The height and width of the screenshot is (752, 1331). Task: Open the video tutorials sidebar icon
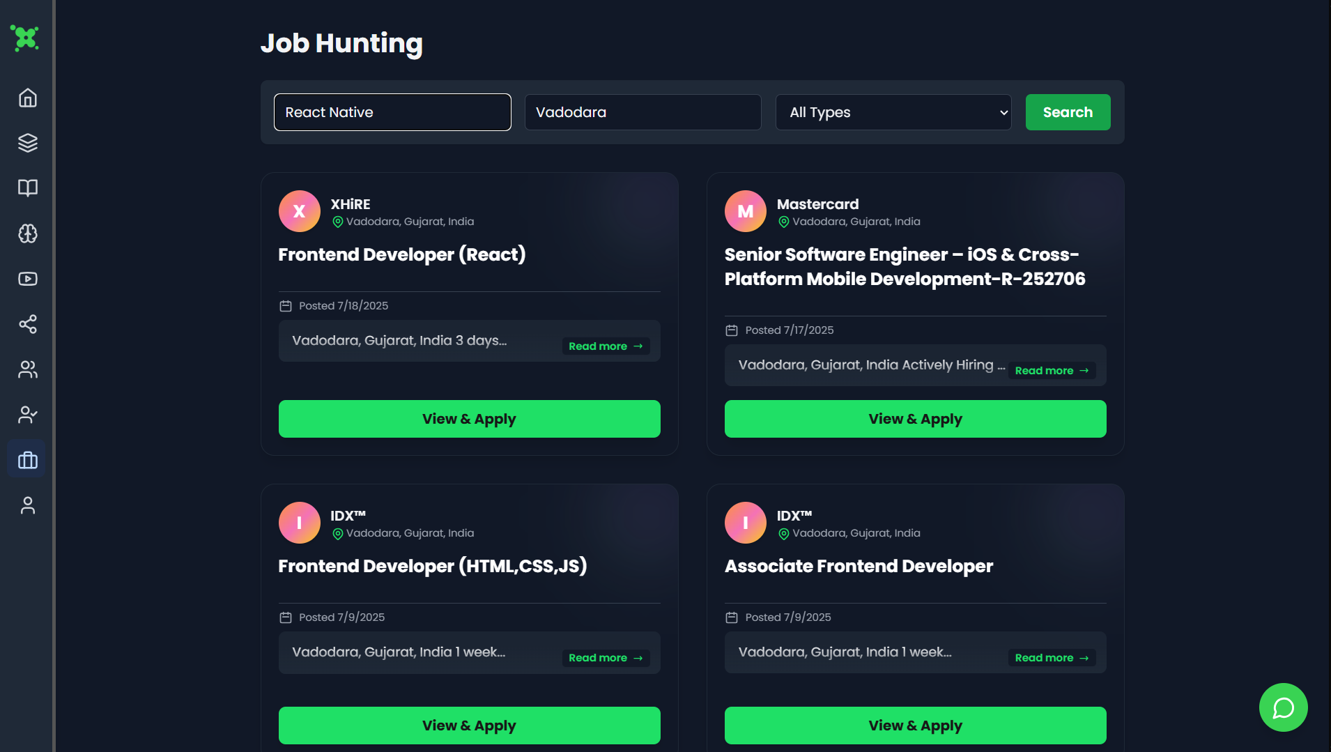pyautogui.click(x=26, y=279)
